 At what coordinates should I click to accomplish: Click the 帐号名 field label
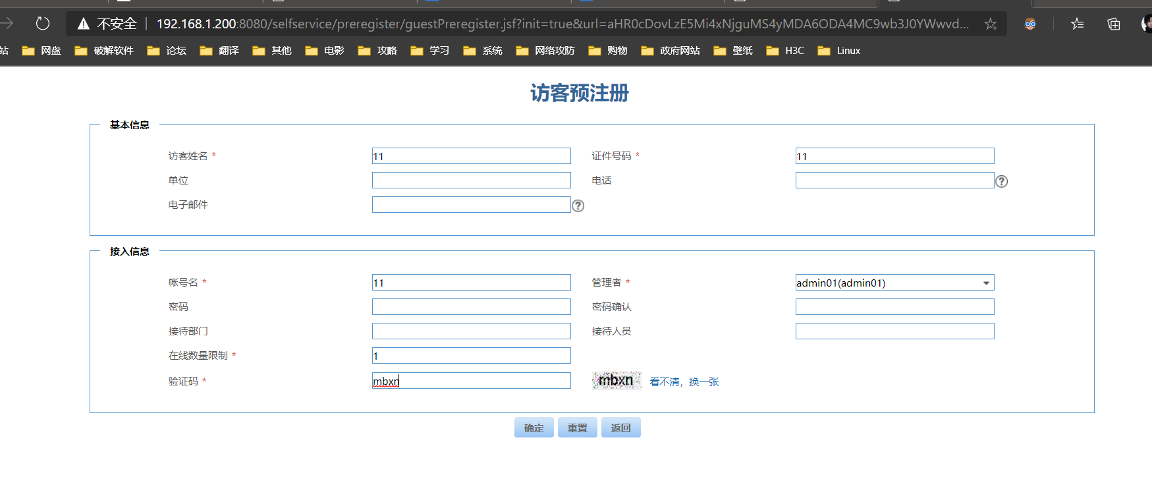(x=183, y=283)
